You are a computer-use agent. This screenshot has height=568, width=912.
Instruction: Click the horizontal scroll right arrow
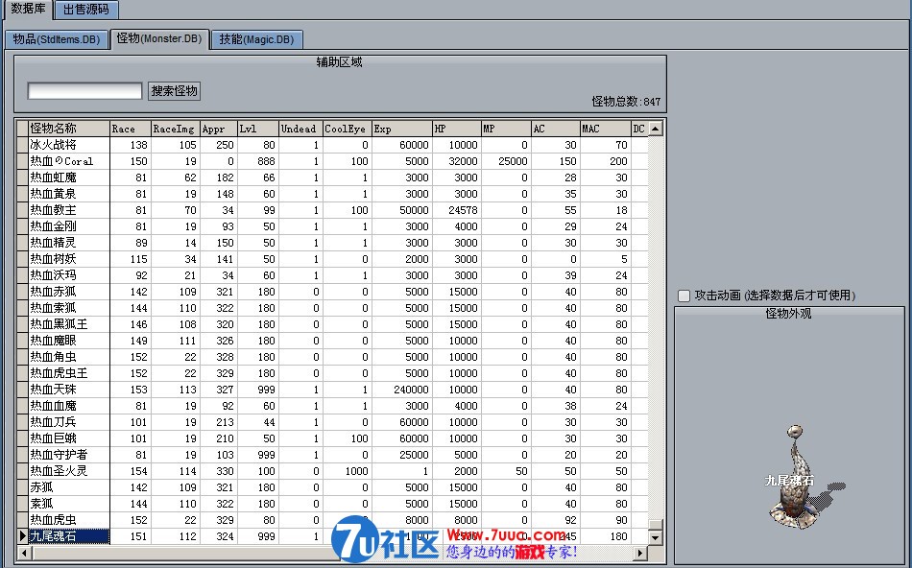(639, 553)
